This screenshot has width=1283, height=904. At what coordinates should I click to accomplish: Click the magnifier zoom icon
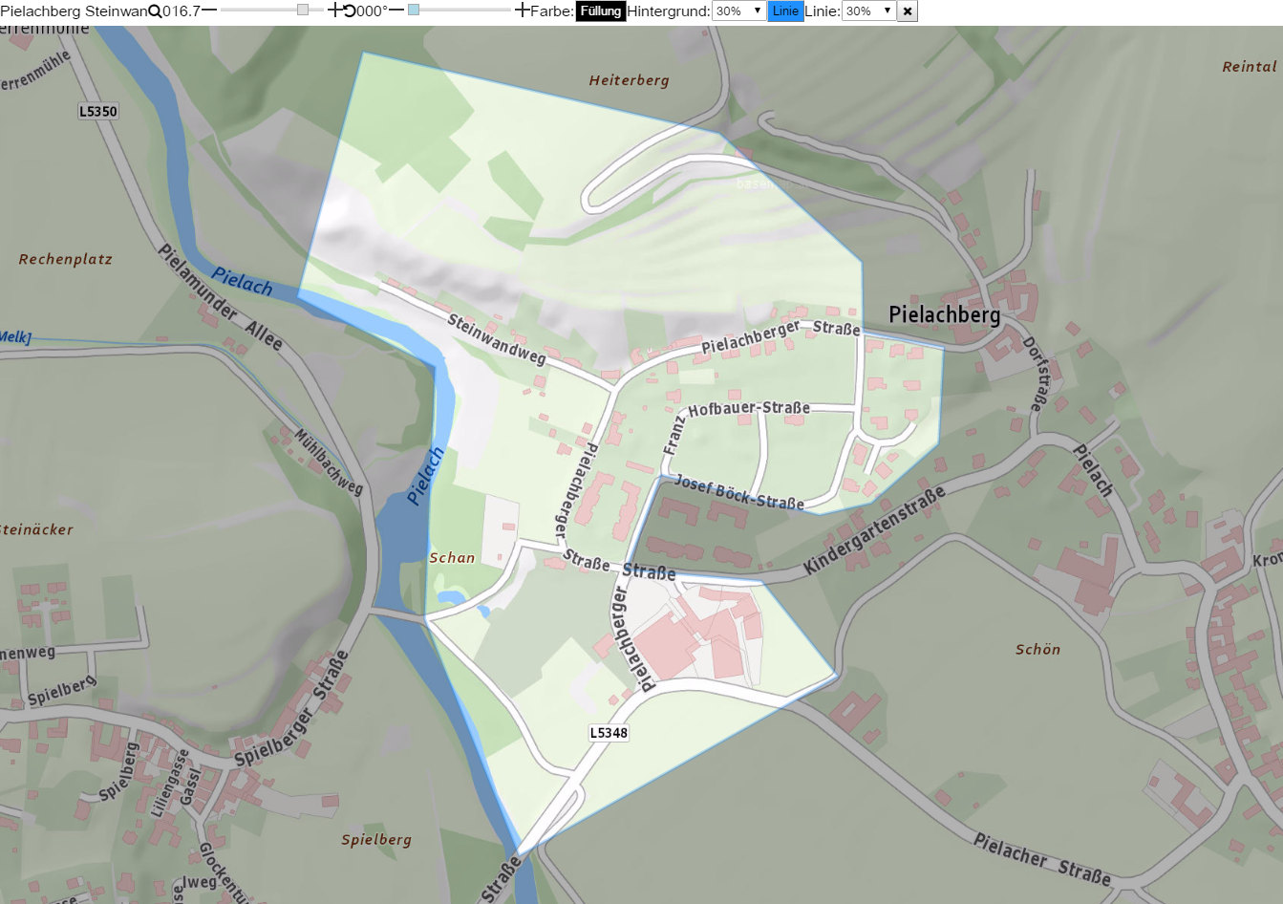coord(155,11)
